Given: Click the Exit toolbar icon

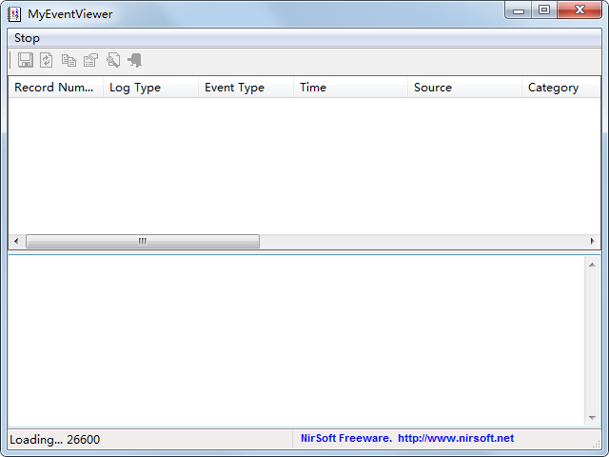Looking at the screenshot, I should (135, 60).
